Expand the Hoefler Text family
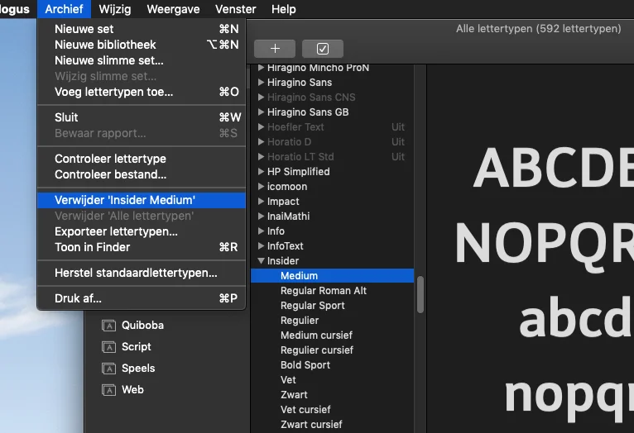 tap(261, 127)
